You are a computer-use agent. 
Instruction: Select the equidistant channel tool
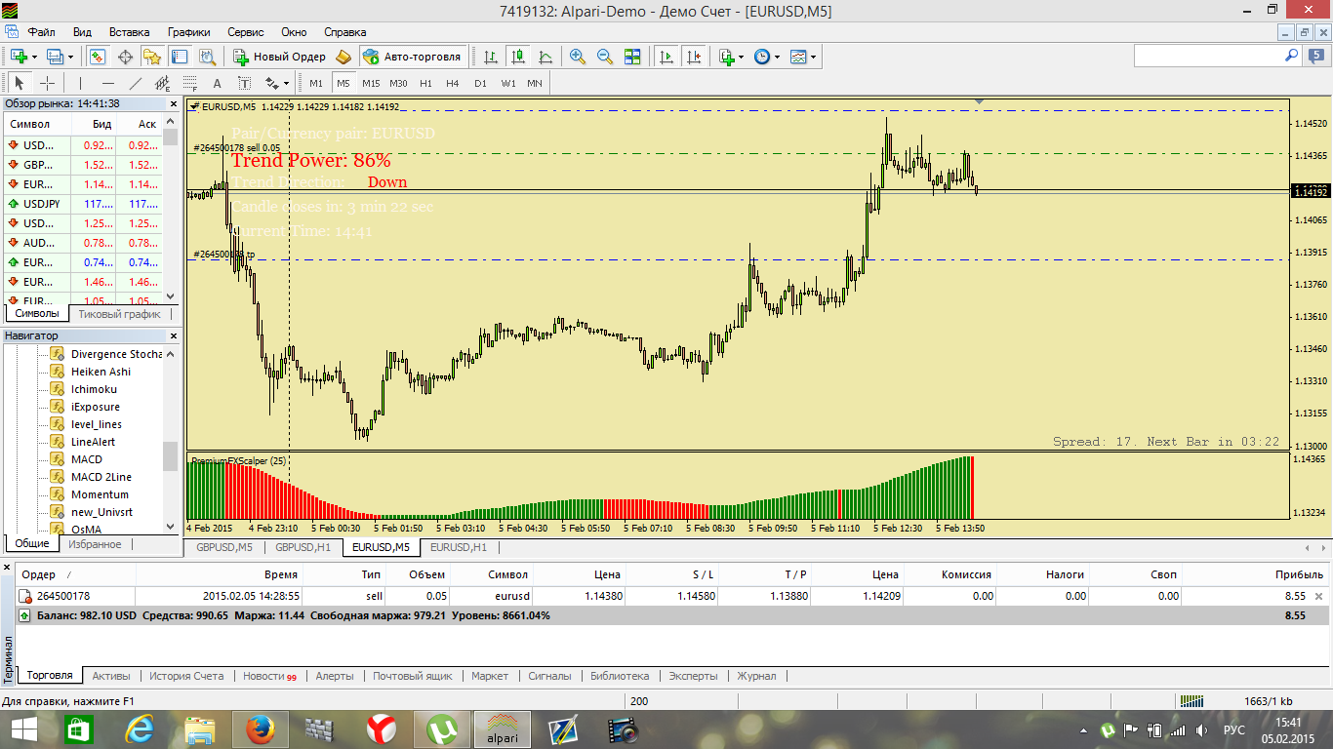click(x=163, y=83)
